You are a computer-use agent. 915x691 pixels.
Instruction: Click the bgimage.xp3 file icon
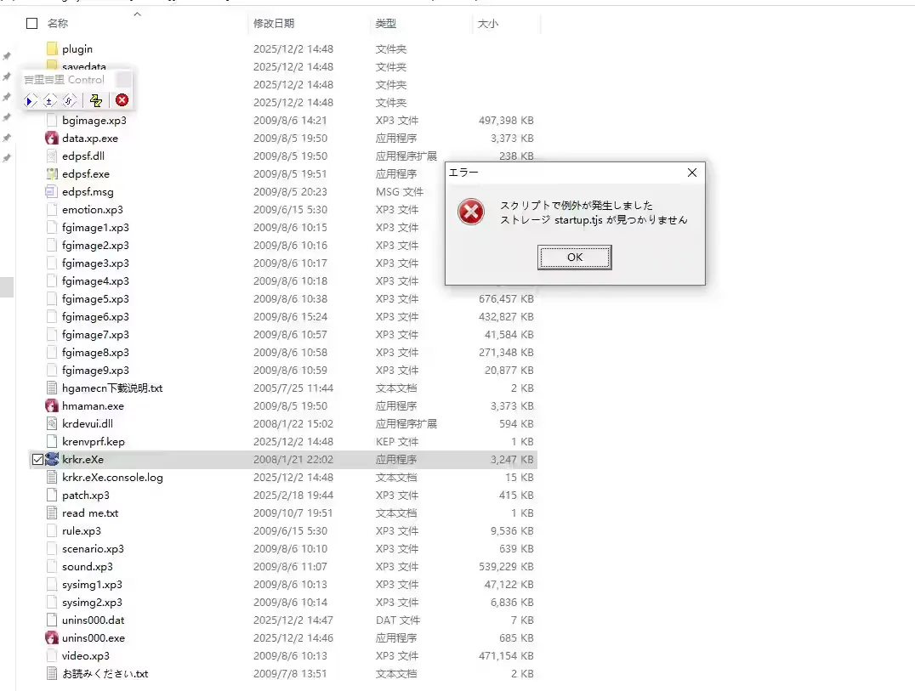(52, 120)
